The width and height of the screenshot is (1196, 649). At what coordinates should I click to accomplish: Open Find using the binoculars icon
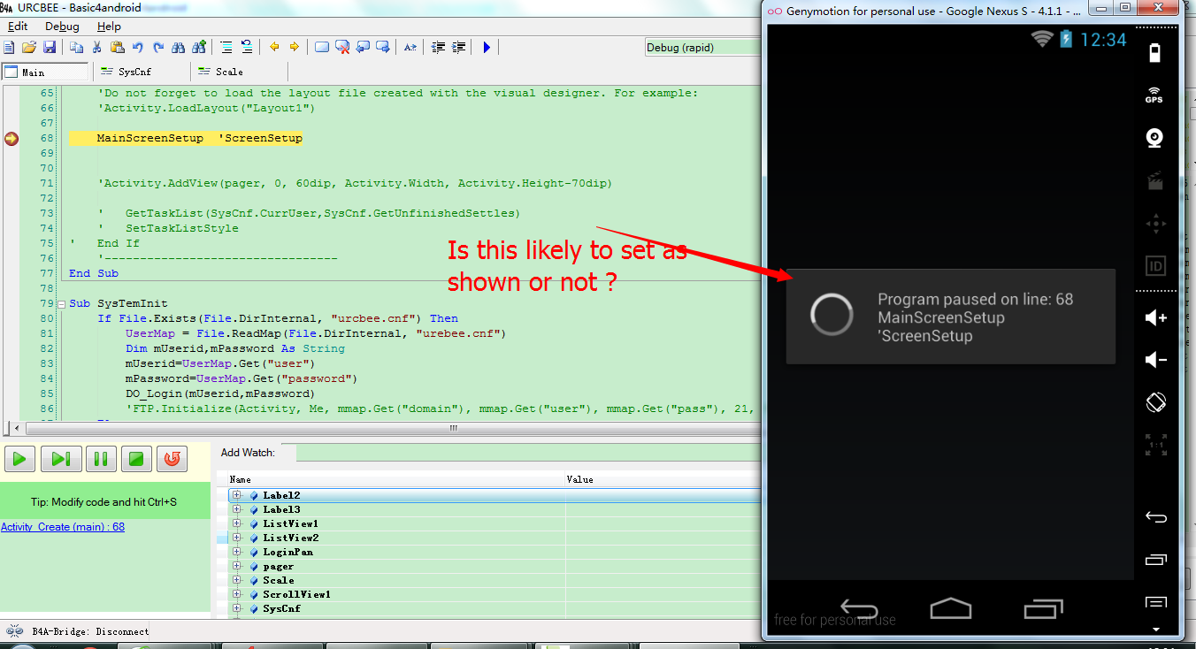pos(178,47)
